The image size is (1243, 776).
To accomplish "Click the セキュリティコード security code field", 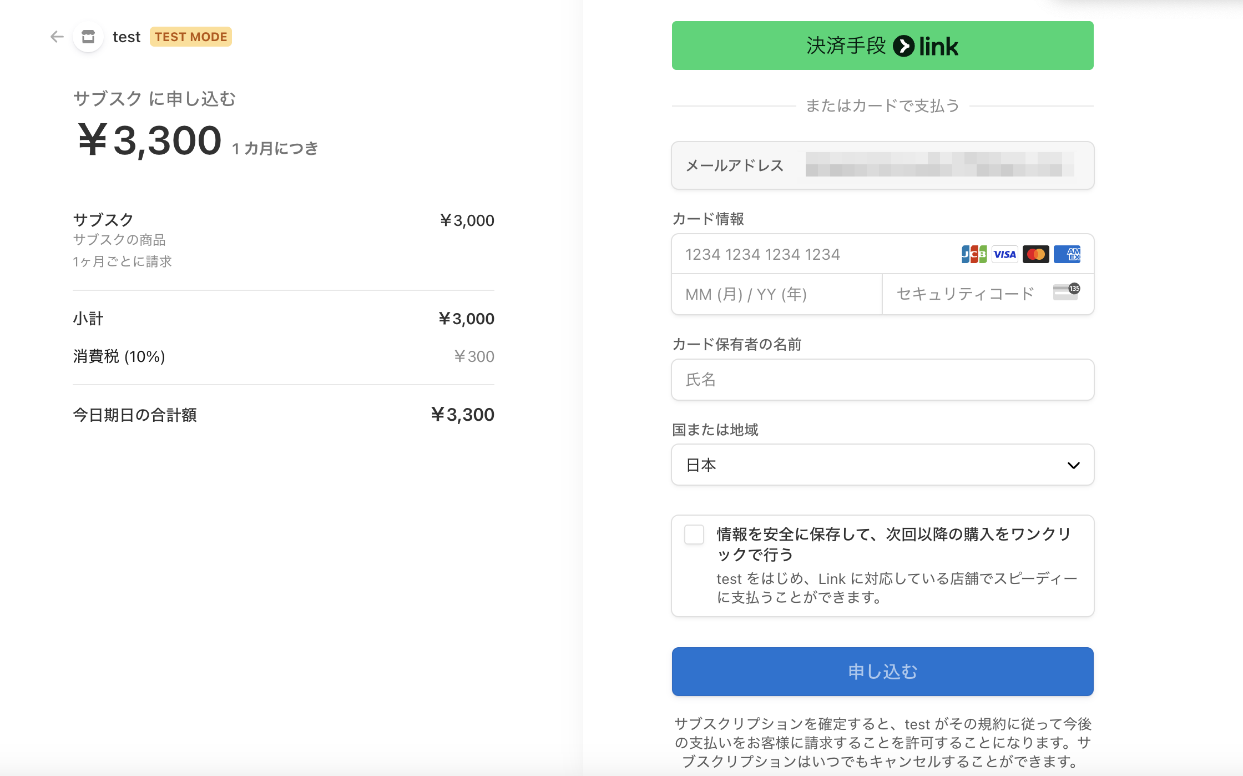I will (x=966, y=294).
